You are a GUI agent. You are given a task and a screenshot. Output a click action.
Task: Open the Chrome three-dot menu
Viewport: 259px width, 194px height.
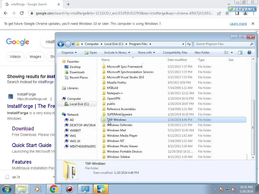point(253,13)
